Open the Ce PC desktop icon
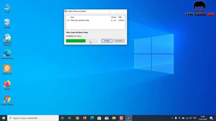This screenshot has width=216, height=121. (x=7, y=8)
